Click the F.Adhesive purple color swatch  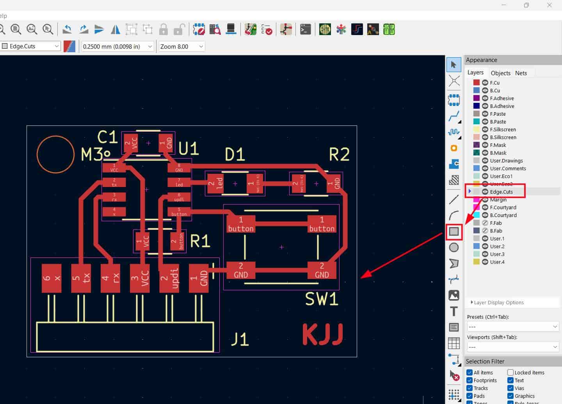477,98
